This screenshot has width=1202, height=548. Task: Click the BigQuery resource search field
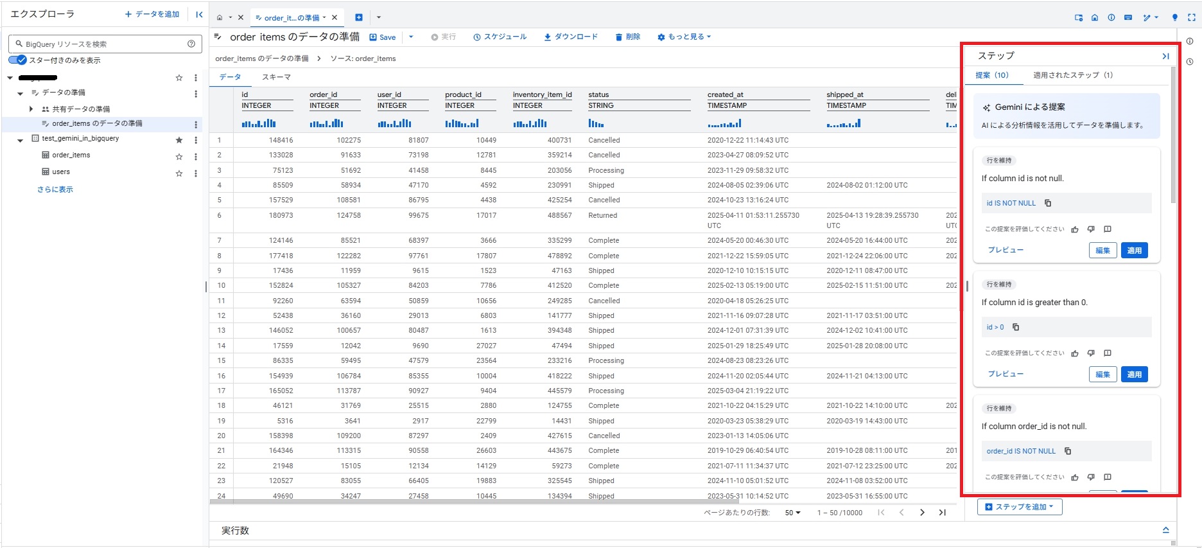[103, 44]
